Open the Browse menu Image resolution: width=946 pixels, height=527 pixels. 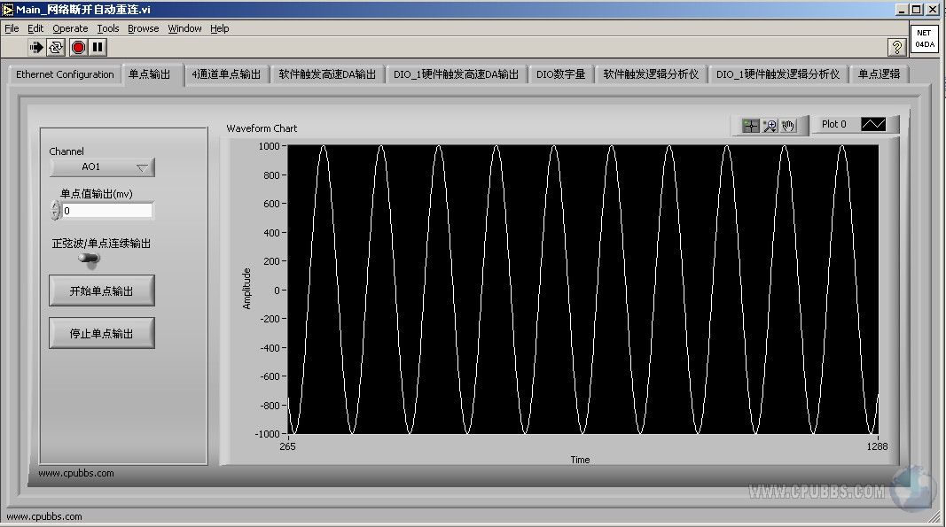(143, 28)
